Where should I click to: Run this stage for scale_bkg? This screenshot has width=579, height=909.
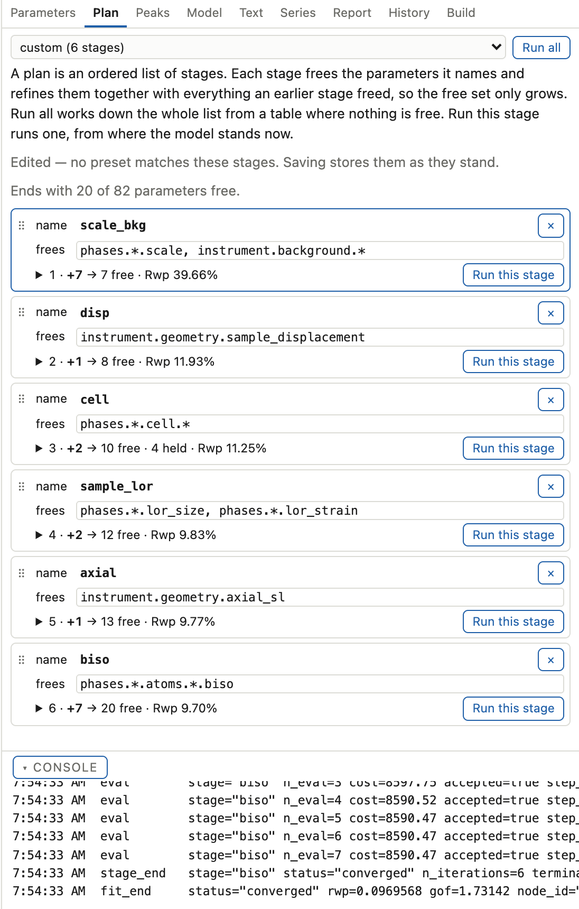tap(513, 275)
